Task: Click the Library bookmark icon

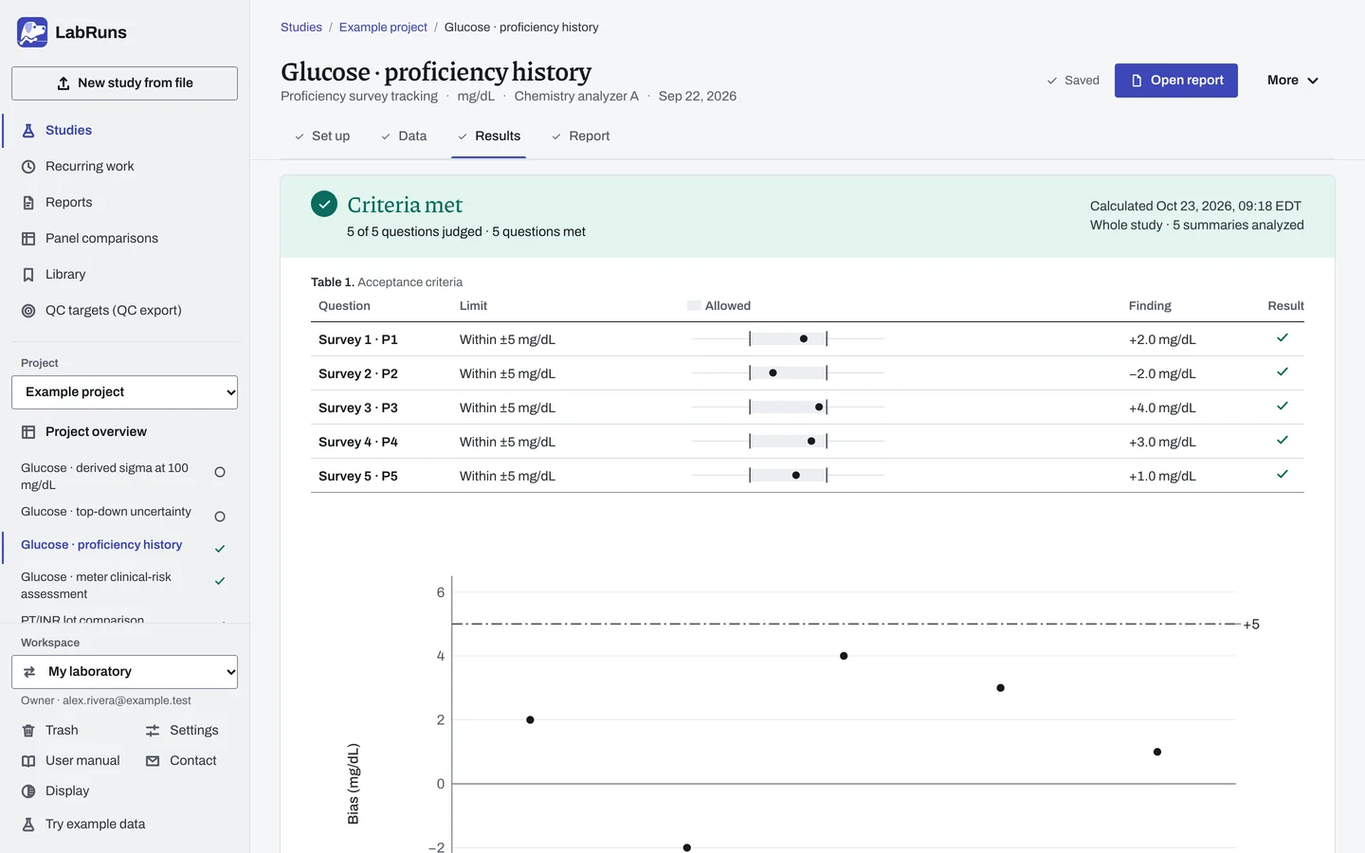Action: coord(28,275)
